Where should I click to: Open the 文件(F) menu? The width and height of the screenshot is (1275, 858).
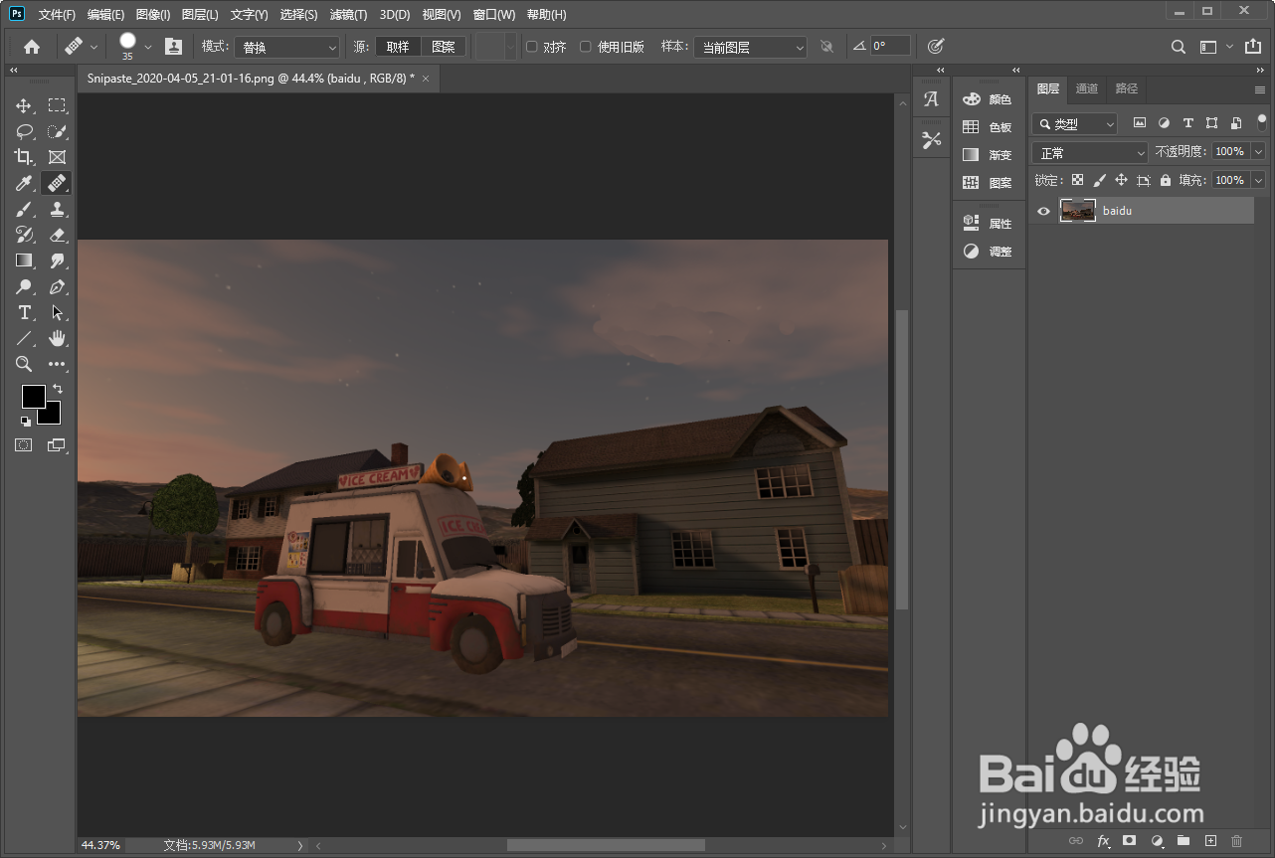point(57,15)
